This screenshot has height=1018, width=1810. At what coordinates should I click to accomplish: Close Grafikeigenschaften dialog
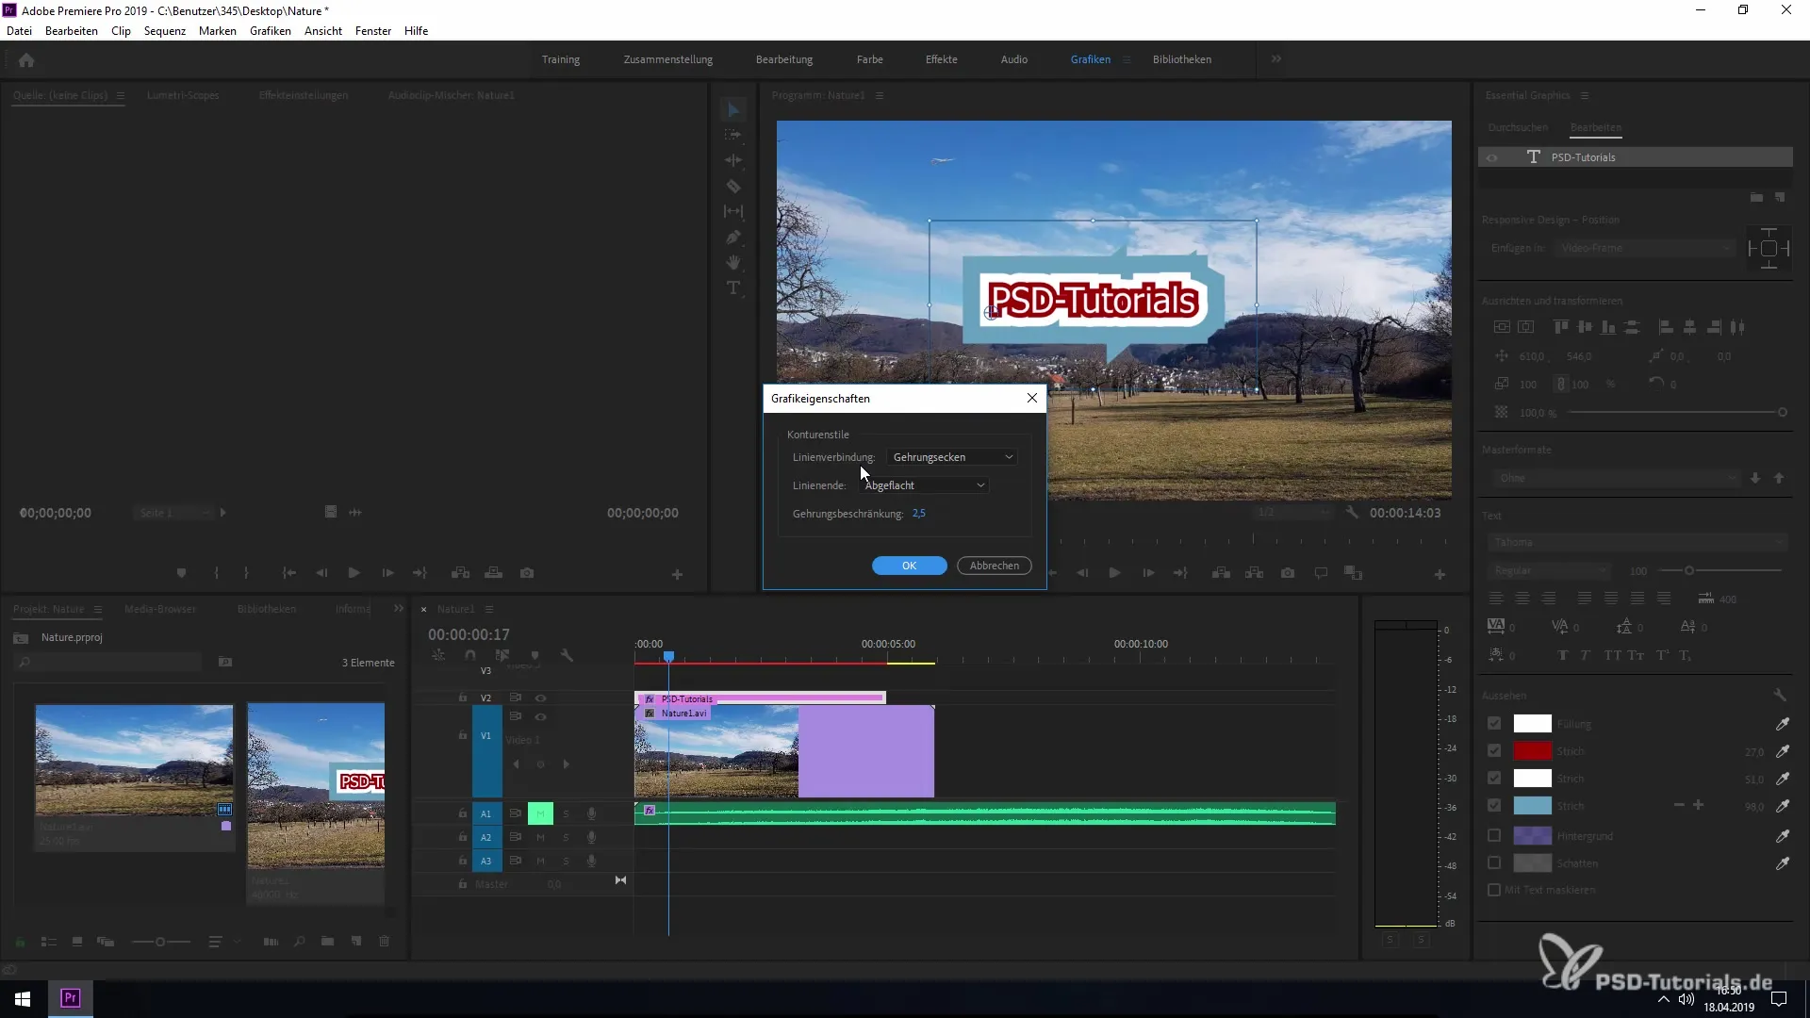point(1032,398)
